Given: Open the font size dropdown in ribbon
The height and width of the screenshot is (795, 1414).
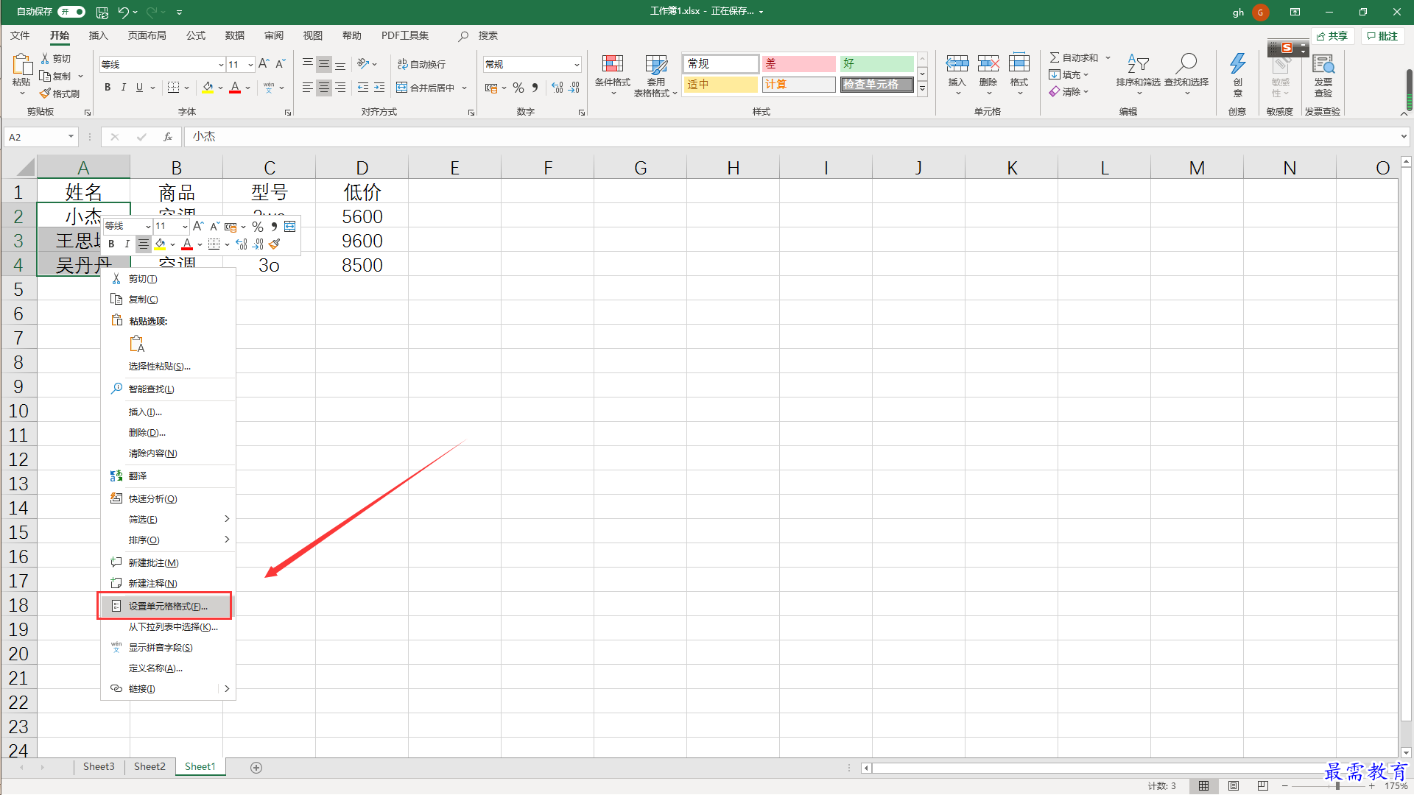Looking at the screenshot, I should coord(250,65).
